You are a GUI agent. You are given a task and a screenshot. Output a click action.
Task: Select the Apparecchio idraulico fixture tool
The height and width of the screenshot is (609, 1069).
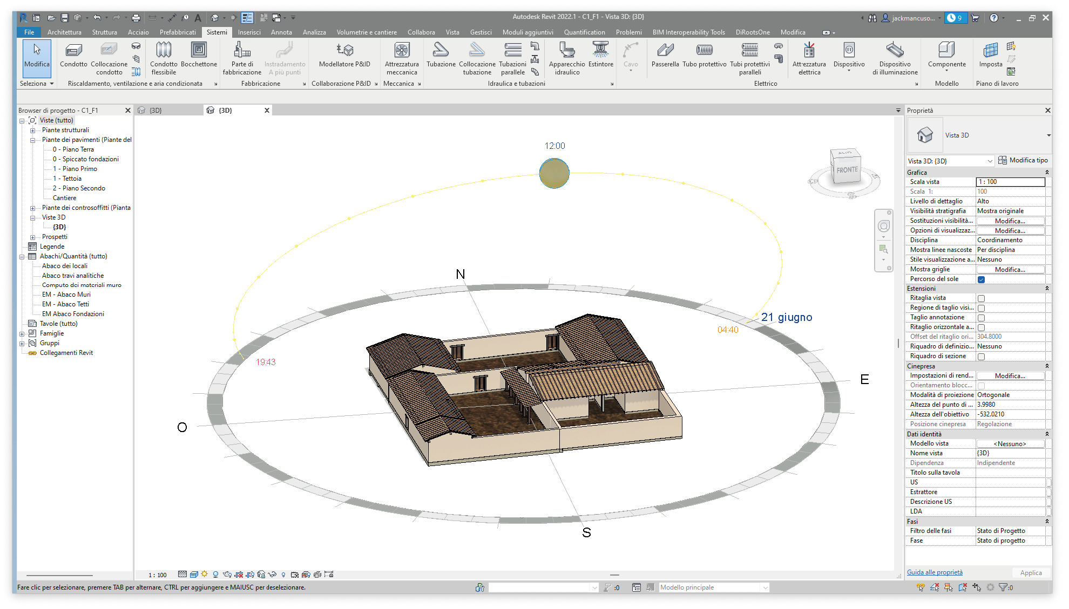(x=567, y=59)
